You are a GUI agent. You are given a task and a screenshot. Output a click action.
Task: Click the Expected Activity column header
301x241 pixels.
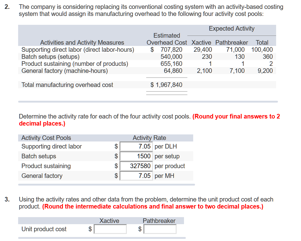point(232,28)
